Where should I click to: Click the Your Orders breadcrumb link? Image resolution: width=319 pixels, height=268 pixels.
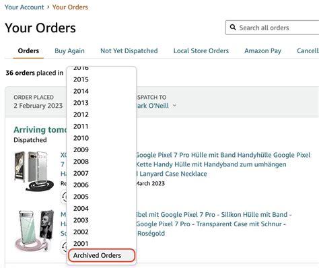click(70, 7)
